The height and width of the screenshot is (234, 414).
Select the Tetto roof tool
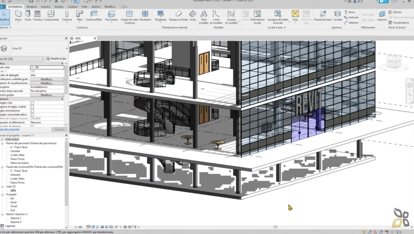[80, 16]
